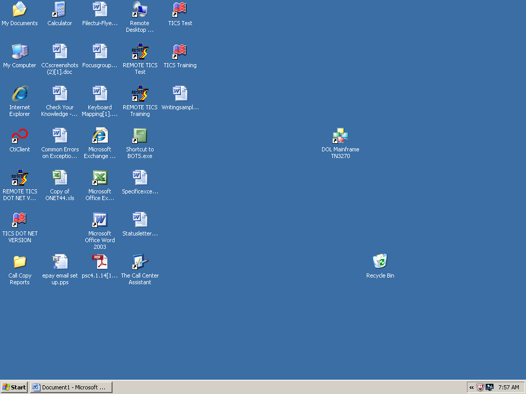Viewport: 526px width, 394px height.
Task: Select the Microsoft Office Word 2003 shortcut
Action: [x=100, y=220]
